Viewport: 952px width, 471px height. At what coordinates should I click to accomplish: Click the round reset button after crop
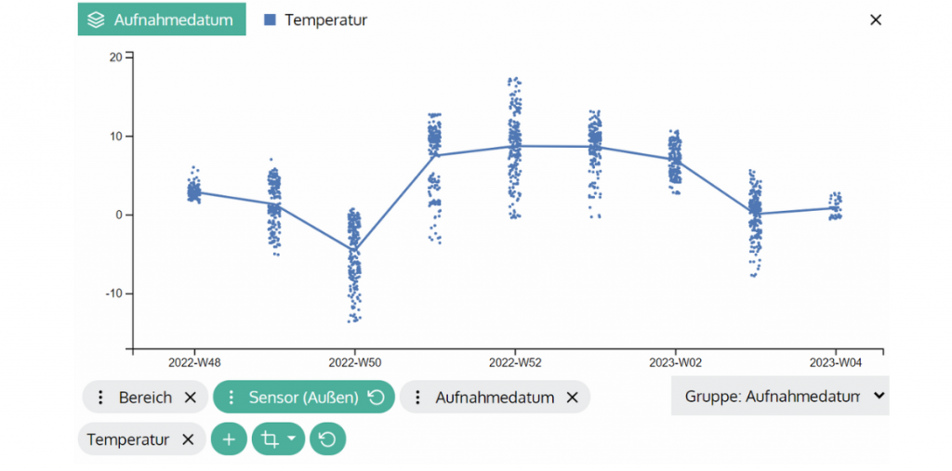pyautogui.click(x=327, y=439)
